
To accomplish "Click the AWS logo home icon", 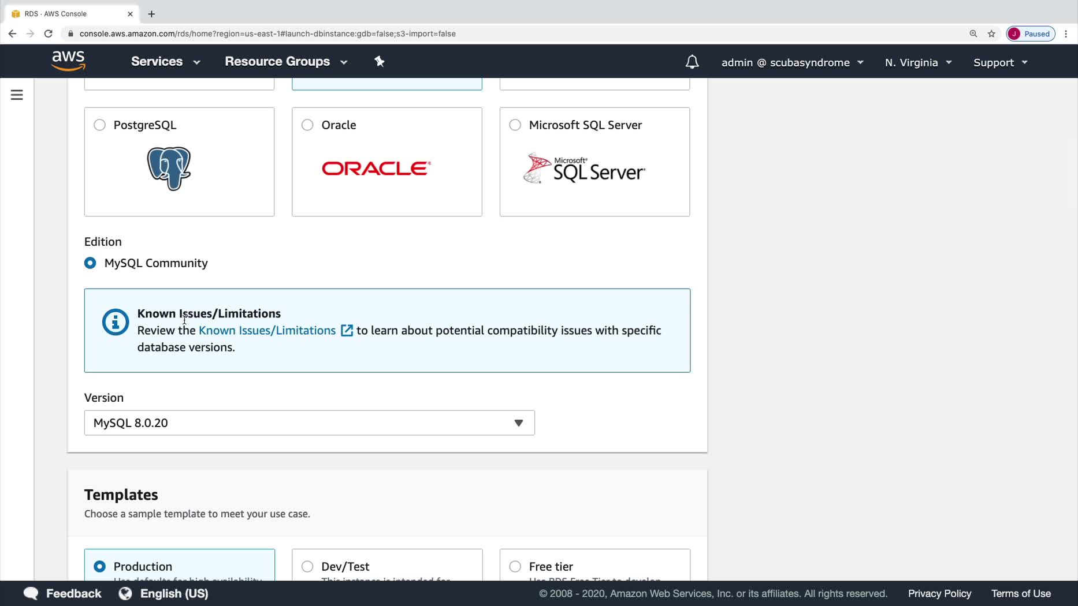I will pos(68,61).
